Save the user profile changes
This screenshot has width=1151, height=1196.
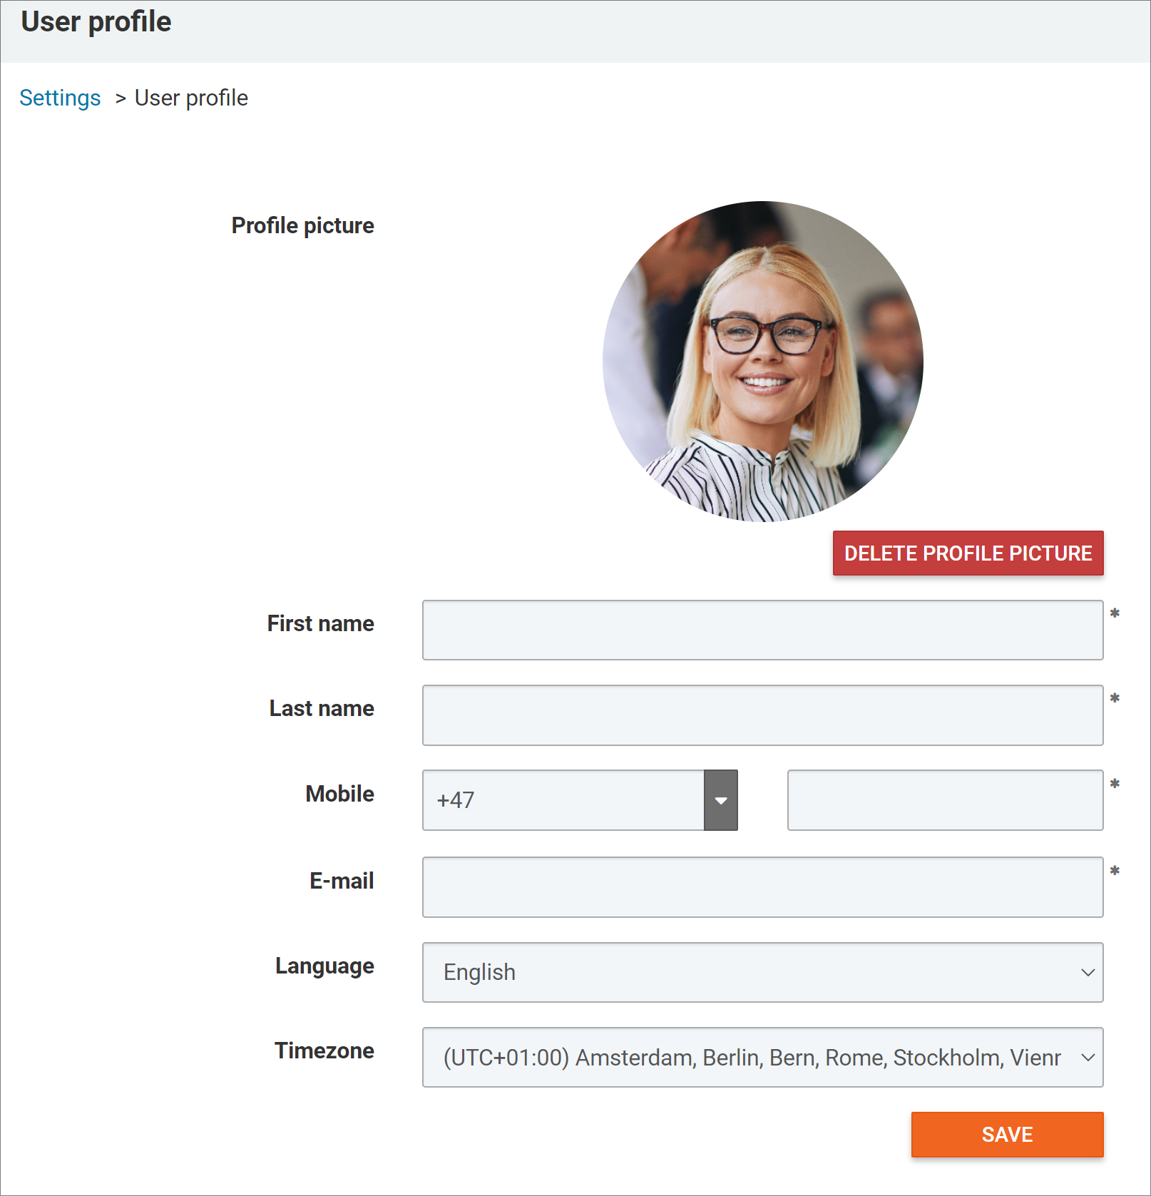pyautogui.click(x=1007, y=1134)
